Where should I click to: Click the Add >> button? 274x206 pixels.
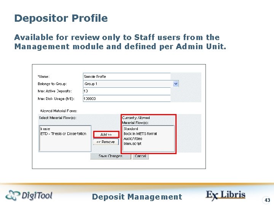click(106, 135)
